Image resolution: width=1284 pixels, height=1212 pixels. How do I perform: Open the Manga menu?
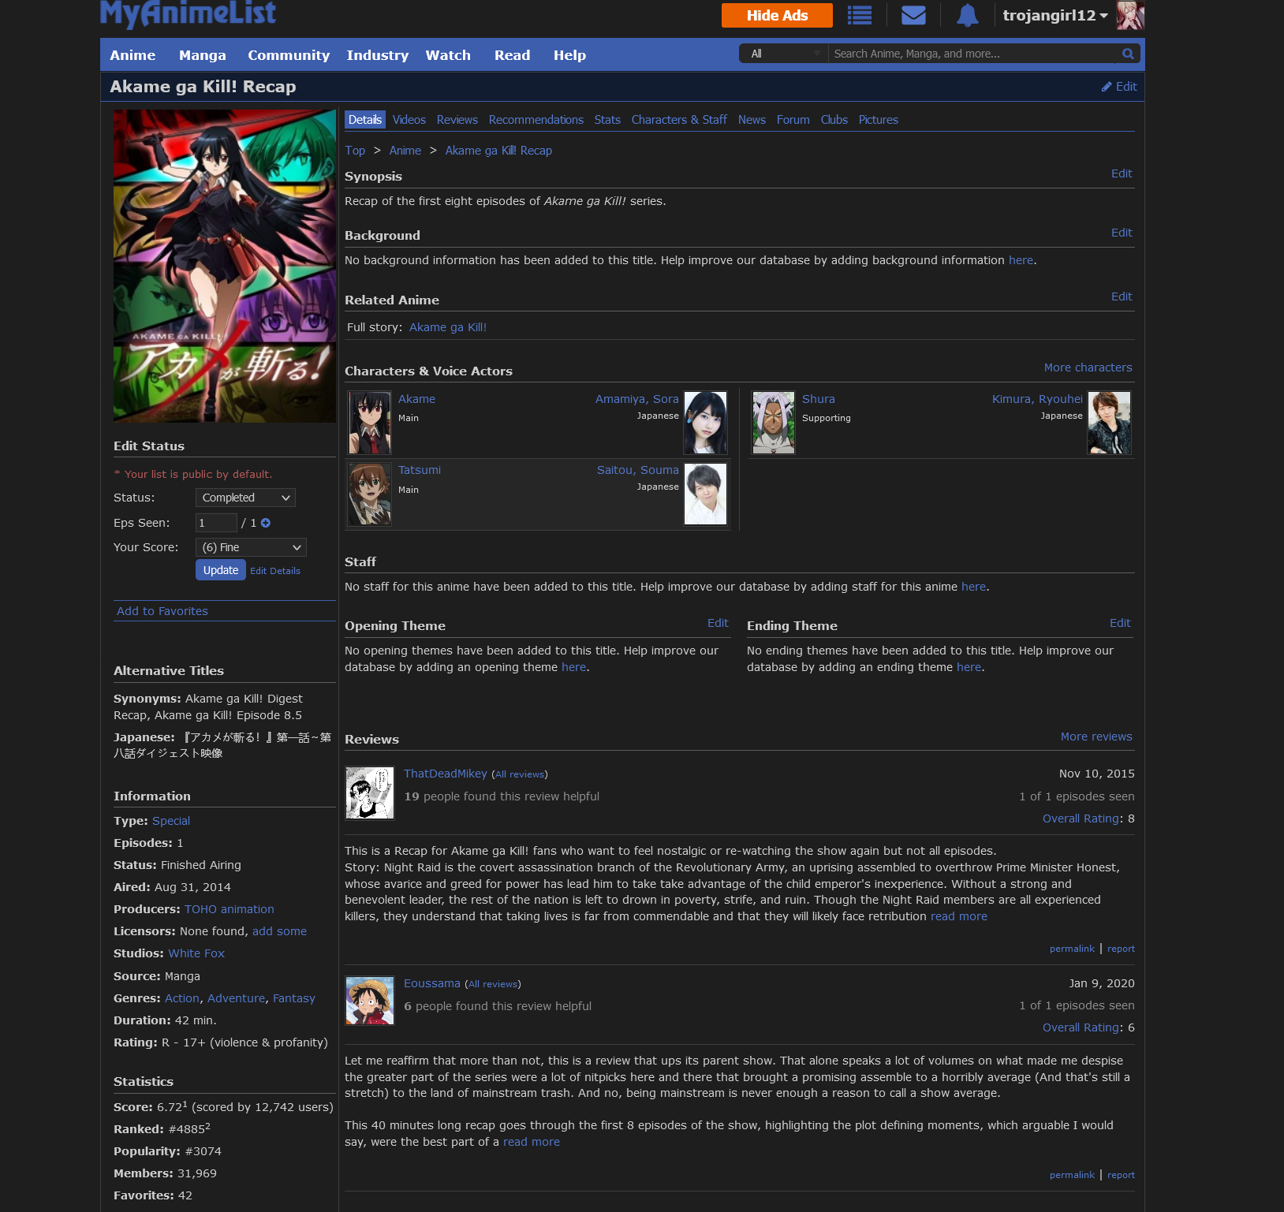(x=202, y=55)
